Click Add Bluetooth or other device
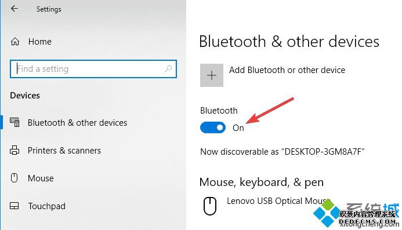402x230 pixels. (x=287, y=70)
